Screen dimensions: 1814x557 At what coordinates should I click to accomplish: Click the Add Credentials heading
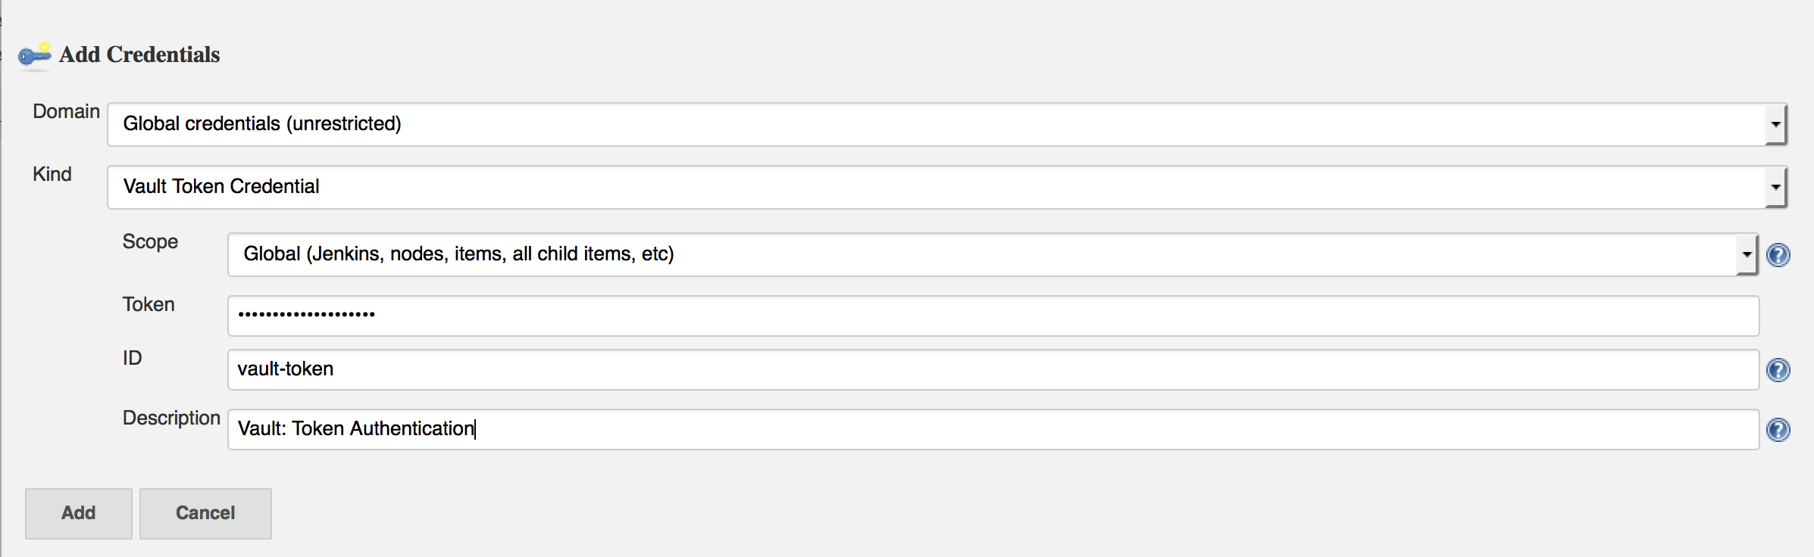[x=139, y=54]
